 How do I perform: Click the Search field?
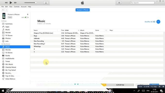142,3
